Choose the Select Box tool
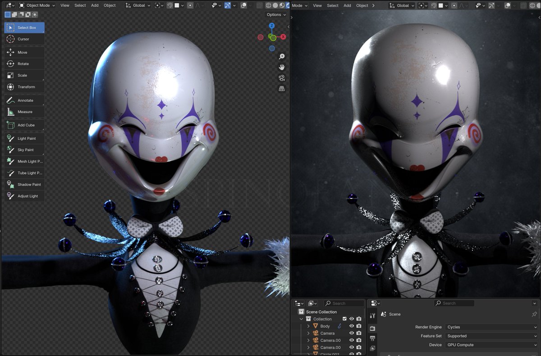 [x=24, y=27]
